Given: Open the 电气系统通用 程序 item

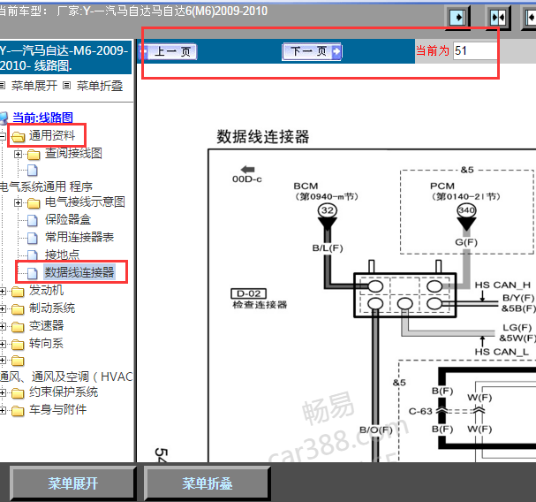Looking at the screenshot, I should point(46,186).
